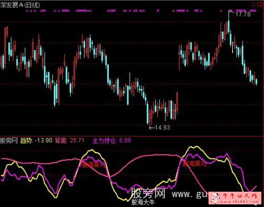Click the 股旁网 indicator name label

point(9,141)
